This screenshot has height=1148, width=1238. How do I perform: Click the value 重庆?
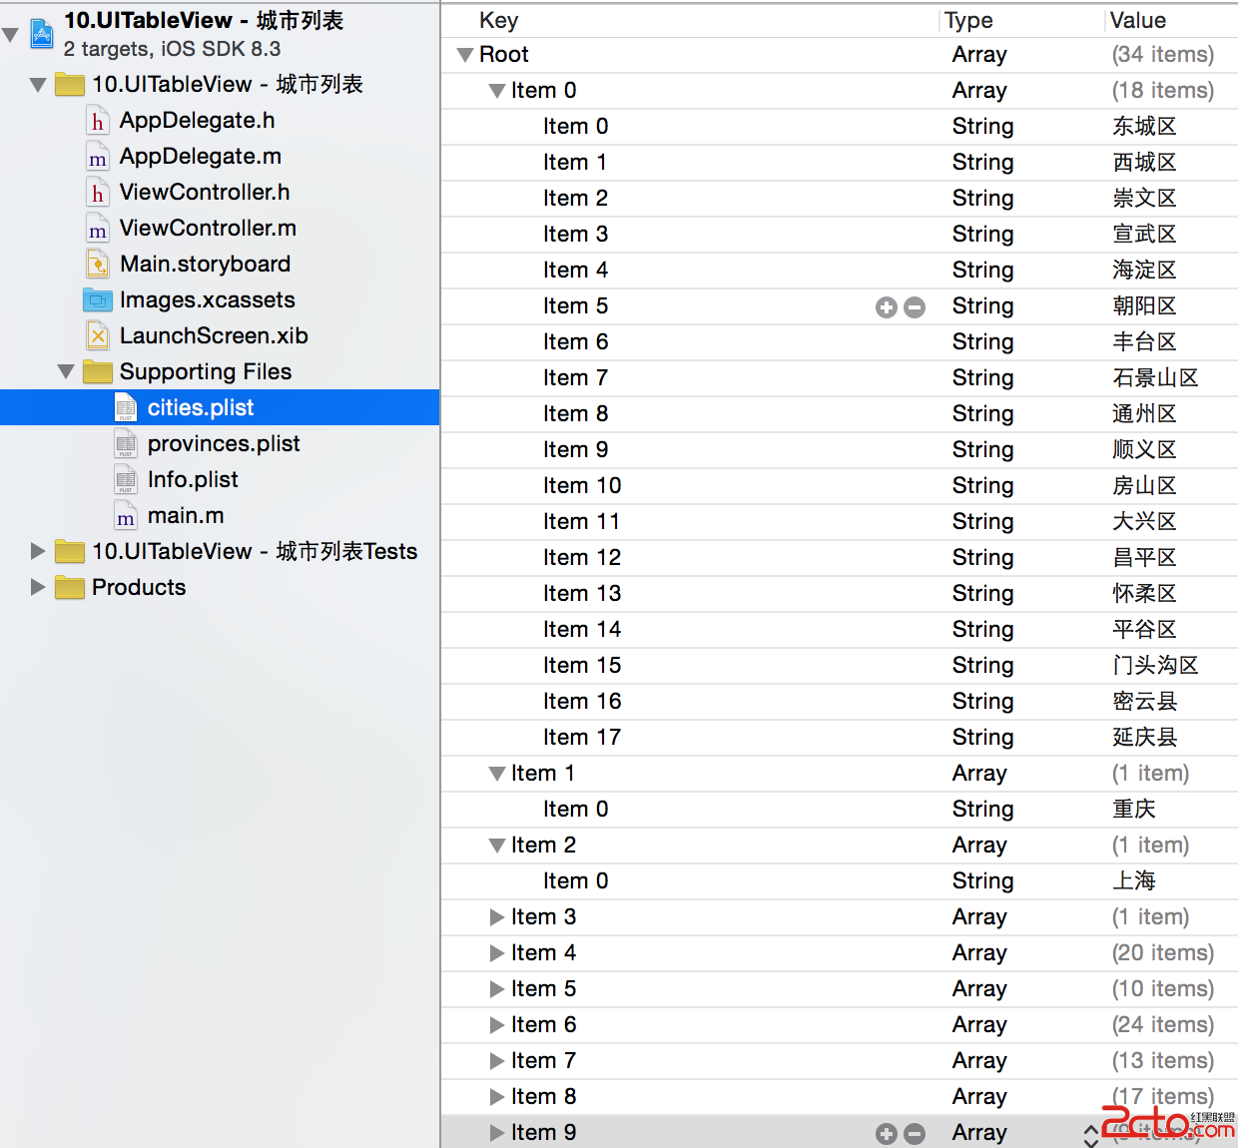tap(1134, 810)
